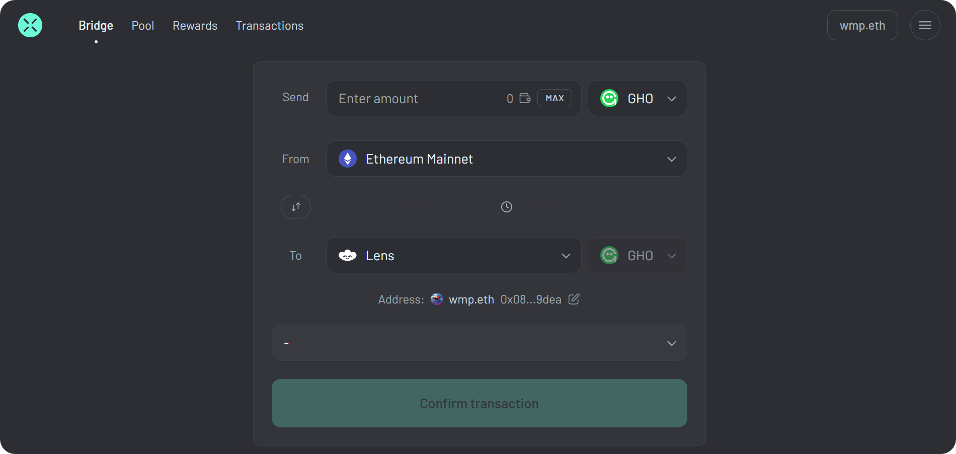Screen dimensions: 956x454
Task: Click the Lens chain logo icon
Action: (348, 255)
